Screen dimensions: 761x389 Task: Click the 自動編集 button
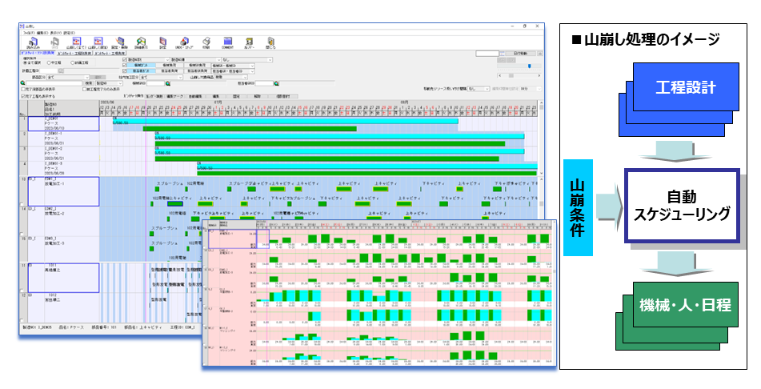195,96
